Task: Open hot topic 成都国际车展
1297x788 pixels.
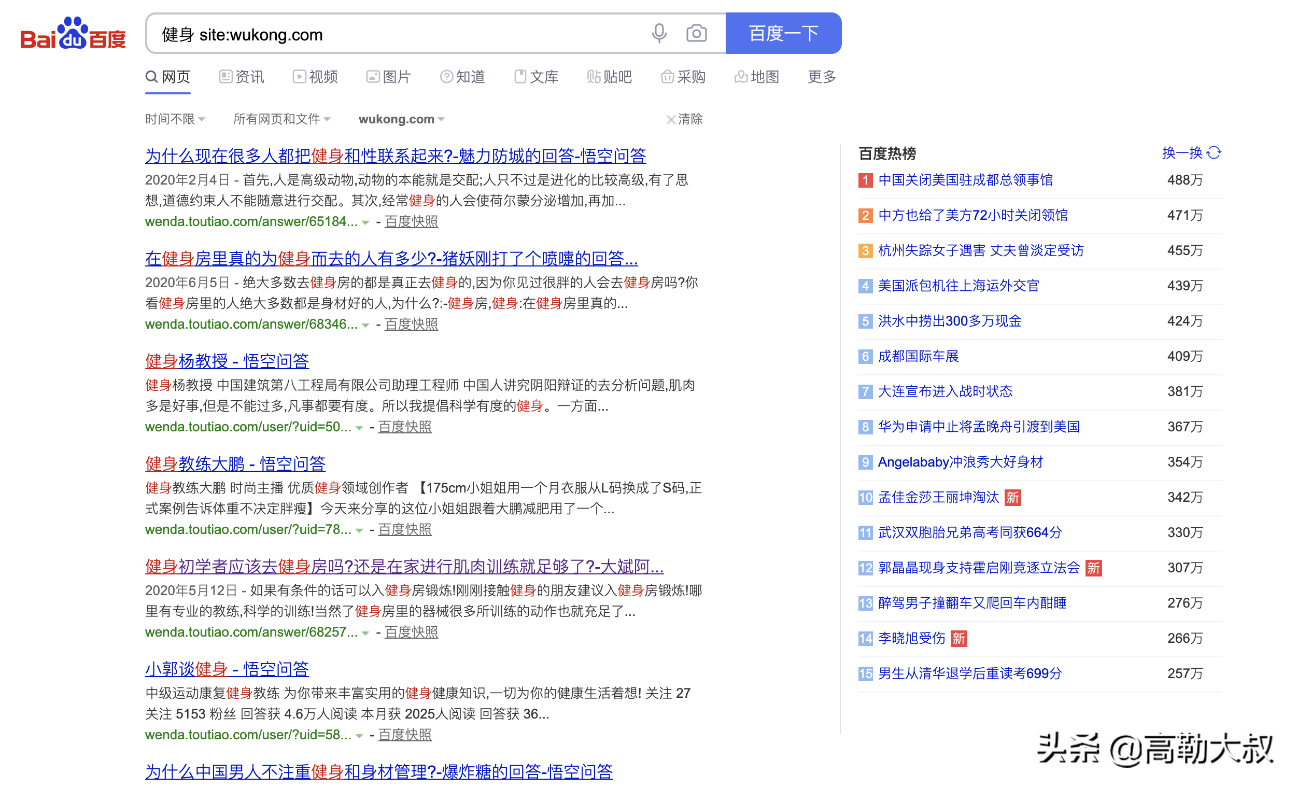Action: coord(918,356)
